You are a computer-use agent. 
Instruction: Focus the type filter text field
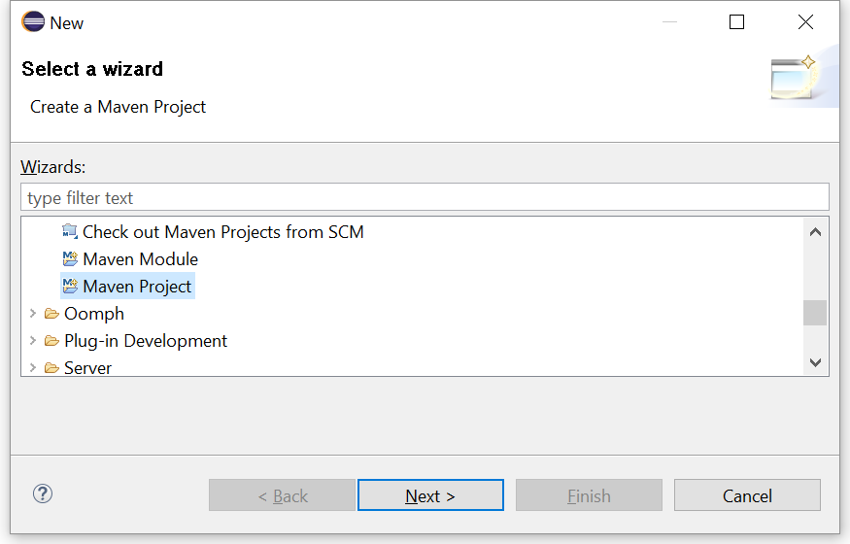click(x=425, y=197)
